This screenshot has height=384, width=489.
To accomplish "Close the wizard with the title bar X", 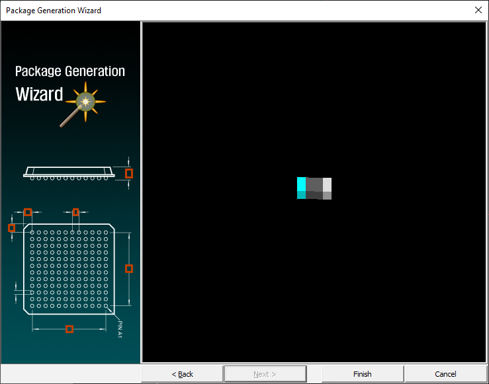I will click(478, 10).
